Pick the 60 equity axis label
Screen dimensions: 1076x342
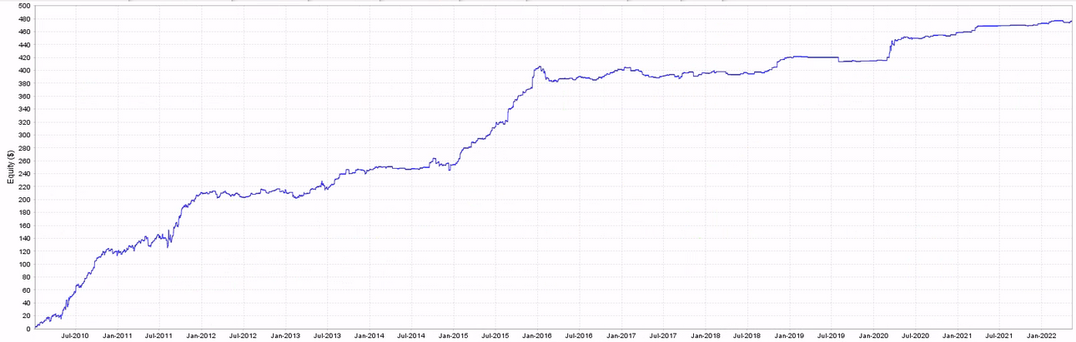(x=27, y=290)
